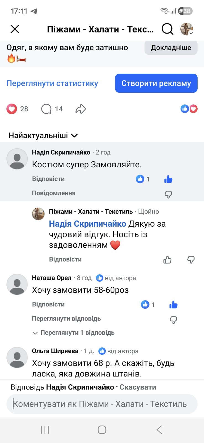The width and height of the screenshot is (204, 443).
Task: Open search with the magnifier icon
Action: [x=167, y=29]
